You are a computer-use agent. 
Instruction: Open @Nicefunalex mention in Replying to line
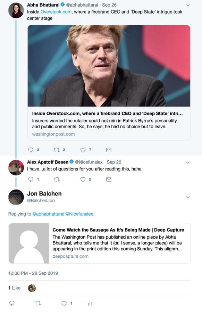coord(79,214)
